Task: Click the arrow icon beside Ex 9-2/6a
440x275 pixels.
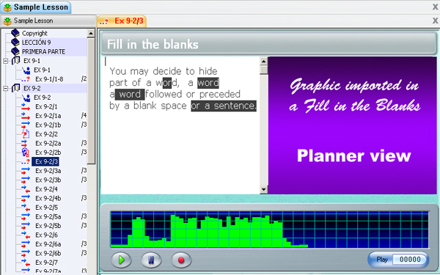Action: click(26, 244)
